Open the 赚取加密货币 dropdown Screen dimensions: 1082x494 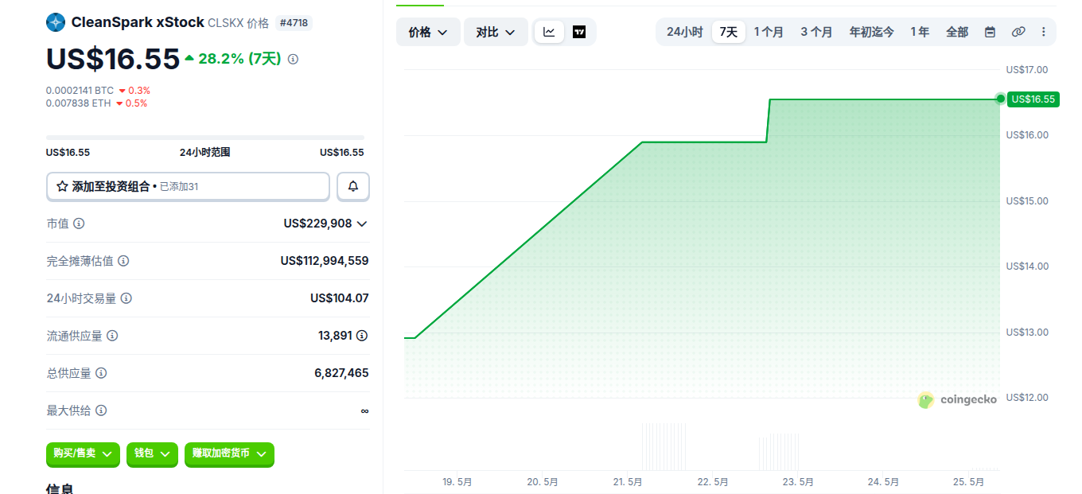click(229, 453)
